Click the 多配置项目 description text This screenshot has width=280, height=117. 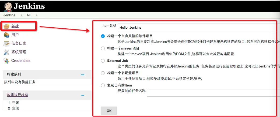click(x=160, y=79)
